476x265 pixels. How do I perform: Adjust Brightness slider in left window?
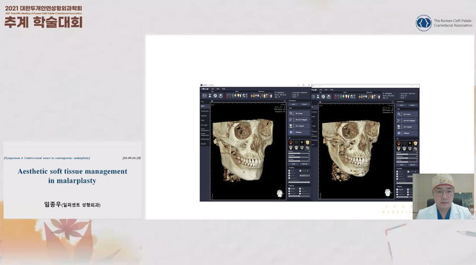[x=299, y=157]
